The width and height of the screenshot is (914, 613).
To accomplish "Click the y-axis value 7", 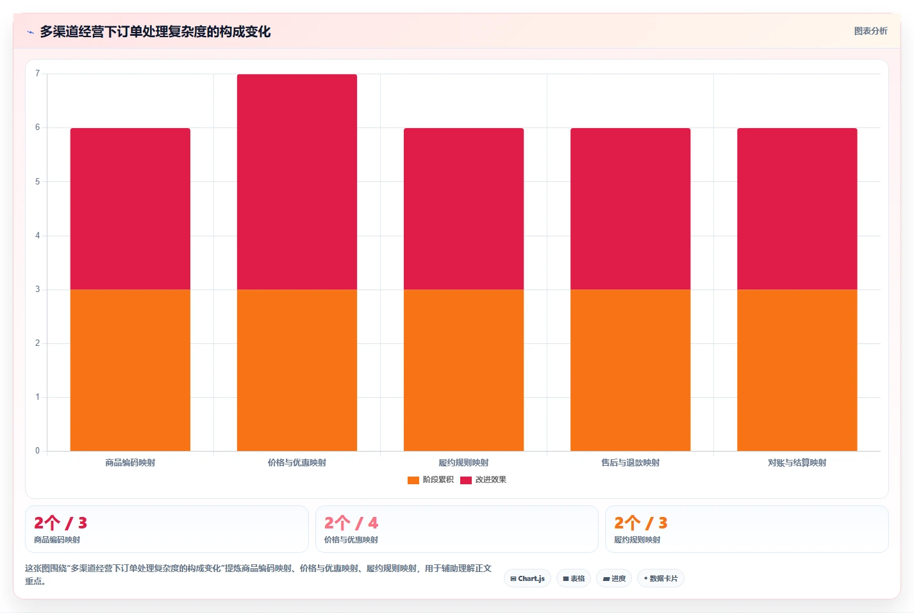I will pyautogui.click(x=37, y=74).
